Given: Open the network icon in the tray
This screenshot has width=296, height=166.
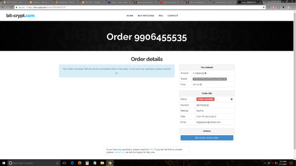Looking at the screenshot, I should (276, 163).
